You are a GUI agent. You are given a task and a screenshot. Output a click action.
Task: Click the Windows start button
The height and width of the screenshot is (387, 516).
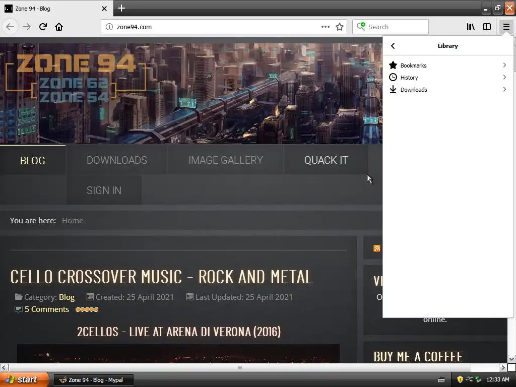tap(24, 380)
